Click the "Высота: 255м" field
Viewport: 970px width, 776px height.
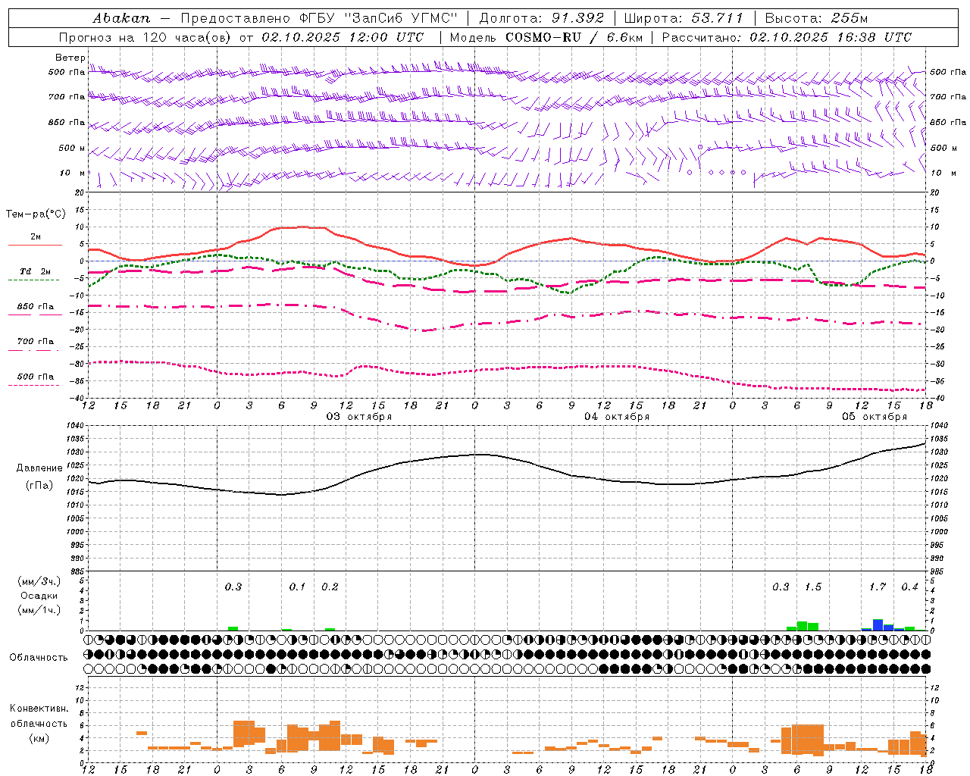(816, 17)
